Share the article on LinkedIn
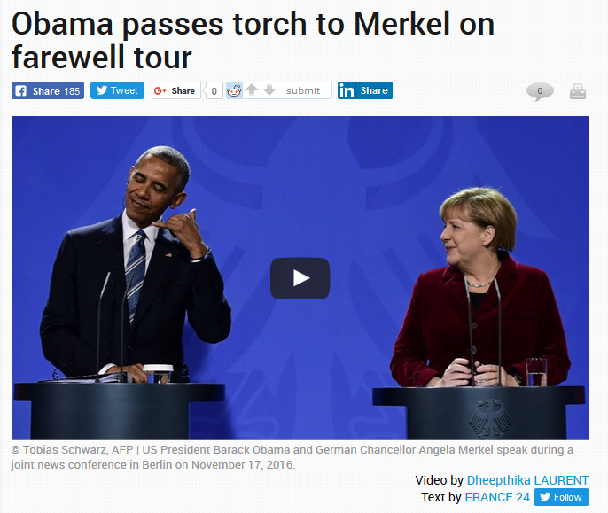This screenshot has height=513, width=608. 365,90
